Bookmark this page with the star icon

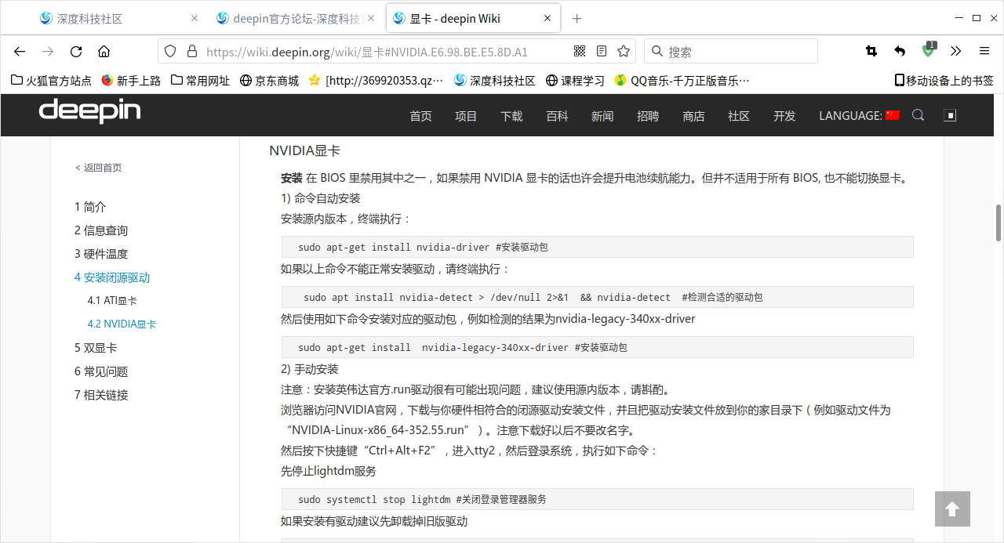(624, 51)
